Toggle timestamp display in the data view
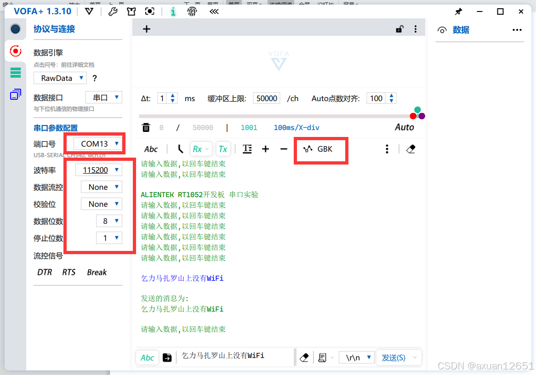536x375 pixels. click(x=247, y=149)
